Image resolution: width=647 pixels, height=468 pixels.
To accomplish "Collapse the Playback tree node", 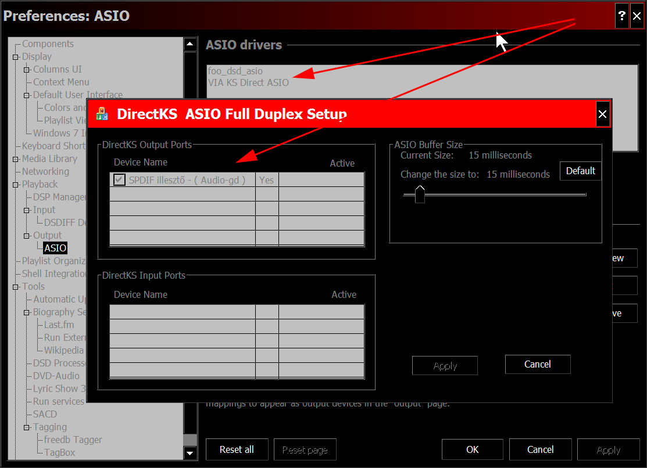I will [x=16, y=185].
